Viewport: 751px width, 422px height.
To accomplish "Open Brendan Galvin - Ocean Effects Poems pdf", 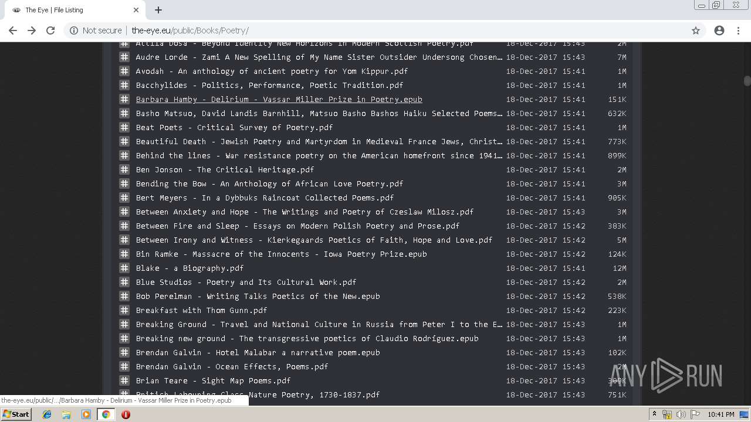I will click(232, 366).
